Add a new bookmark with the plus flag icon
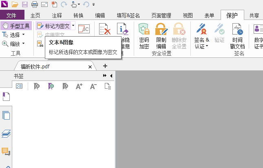This screenshot has height=168, width=263. click(51, 86)
